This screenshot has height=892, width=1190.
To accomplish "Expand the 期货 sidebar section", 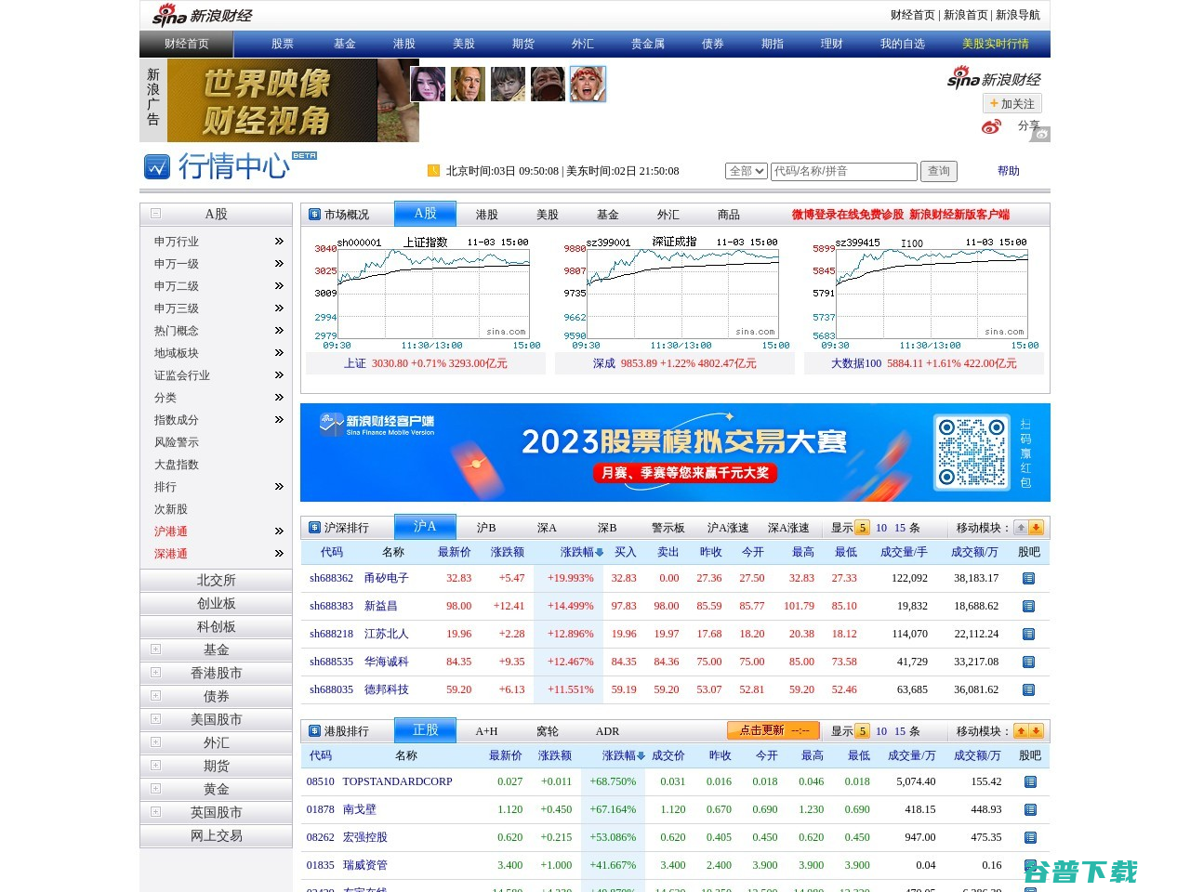I will tap(155, 765).
